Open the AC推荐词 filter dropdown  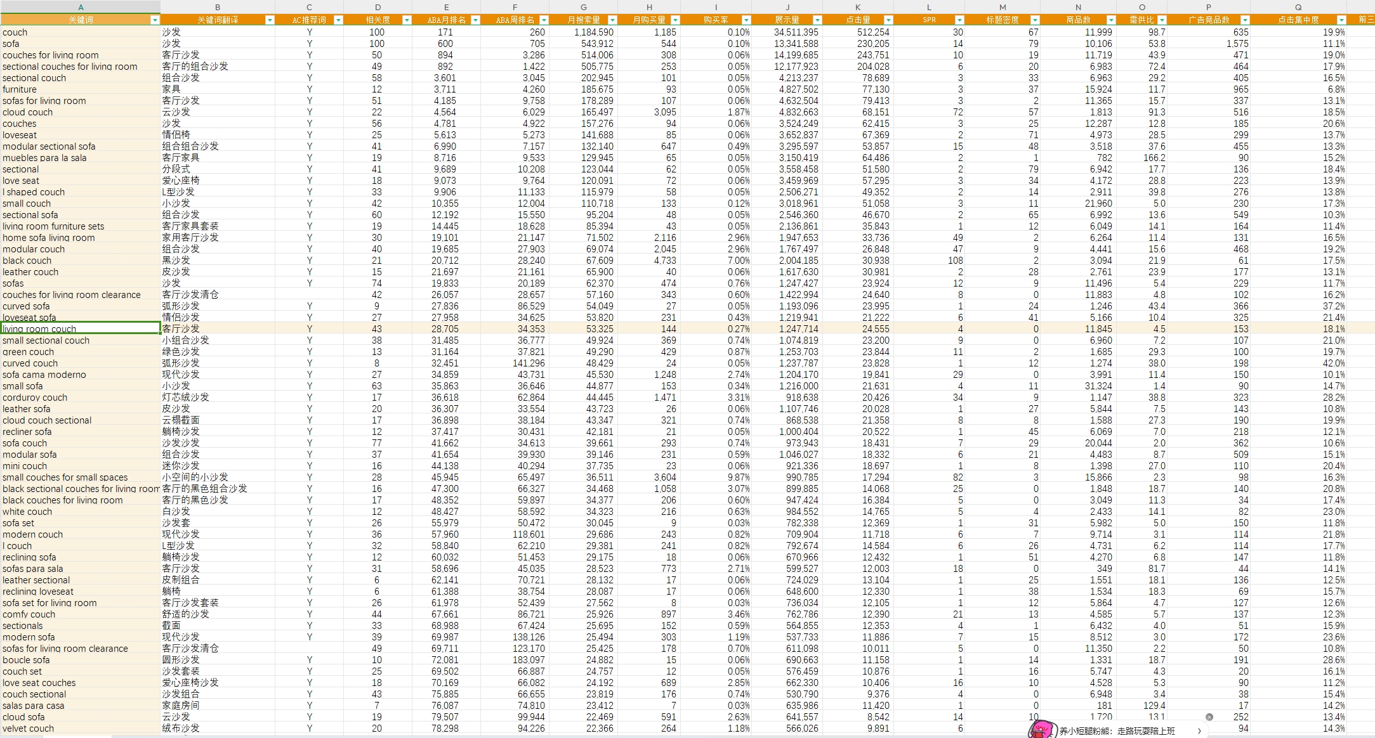click(338, 20)
